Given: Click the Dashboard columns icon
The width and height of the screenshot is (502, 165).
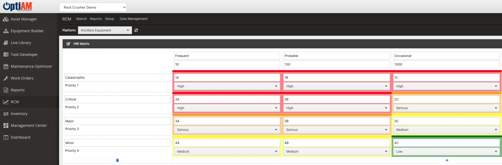Looking at the screenshot, I should point(6,137).
